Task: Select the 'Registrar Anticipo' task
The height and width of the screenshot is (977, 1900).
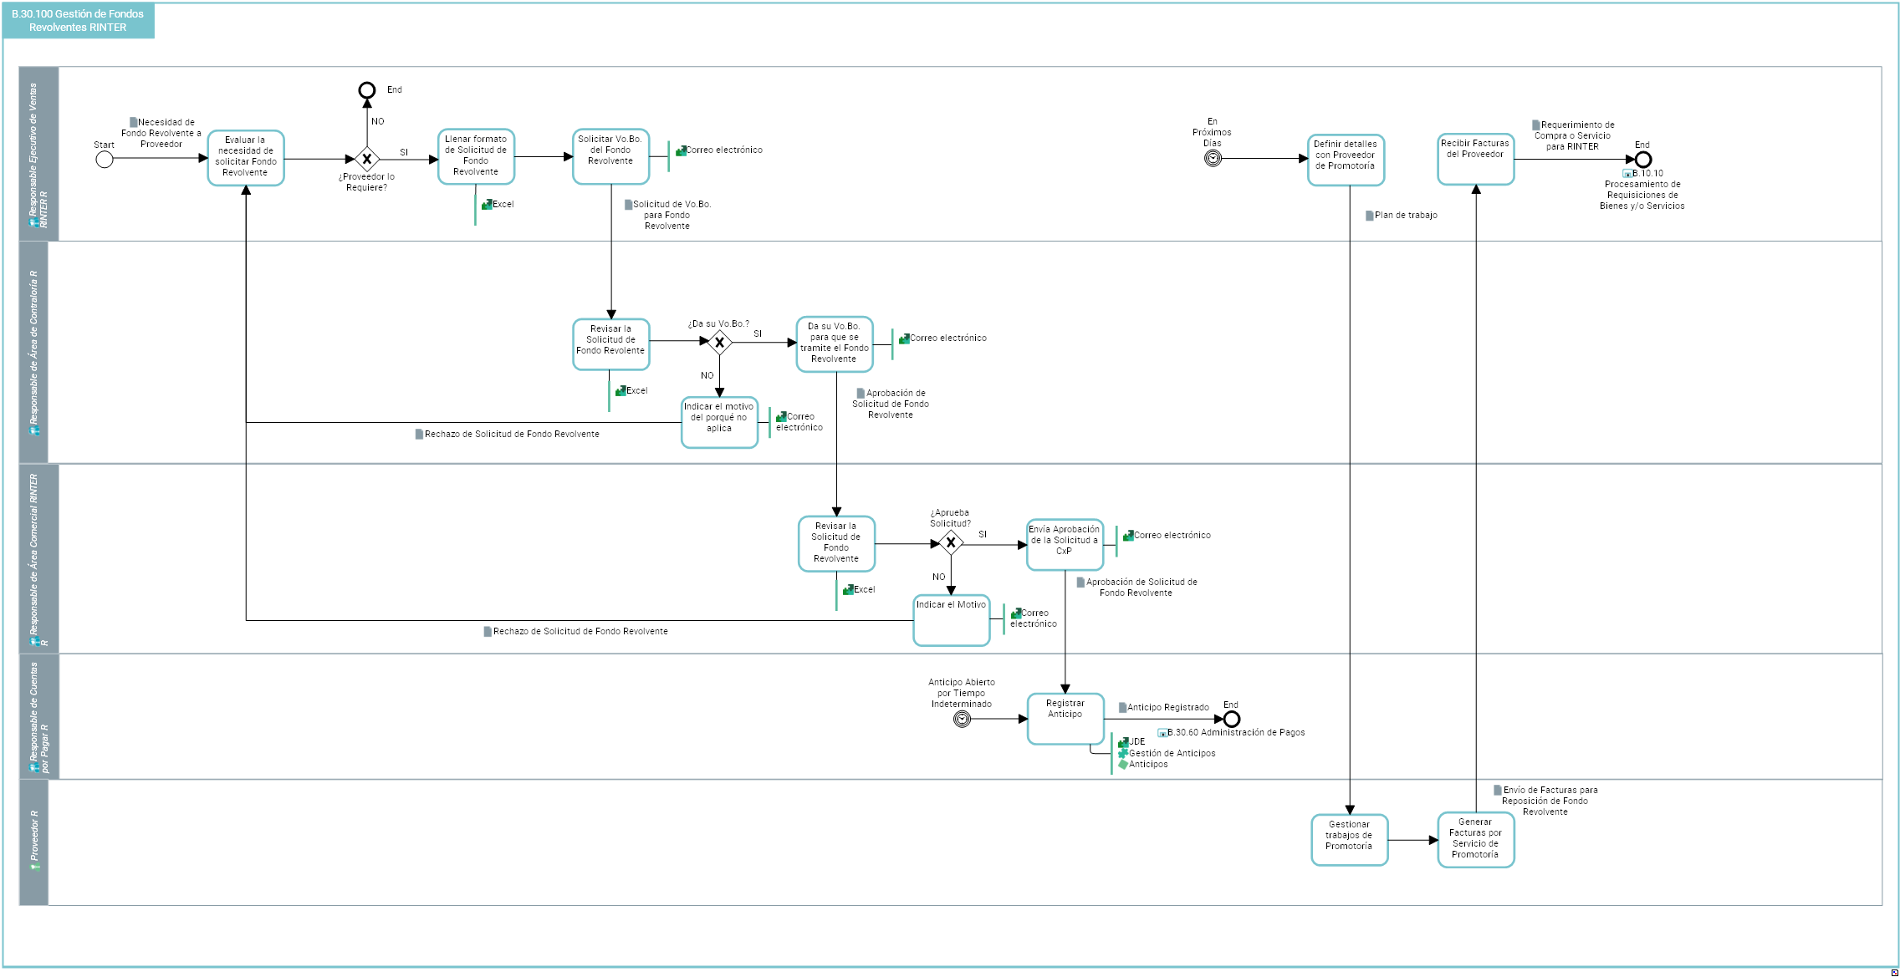Action: pyautogui.click(x=1065, y=719)
